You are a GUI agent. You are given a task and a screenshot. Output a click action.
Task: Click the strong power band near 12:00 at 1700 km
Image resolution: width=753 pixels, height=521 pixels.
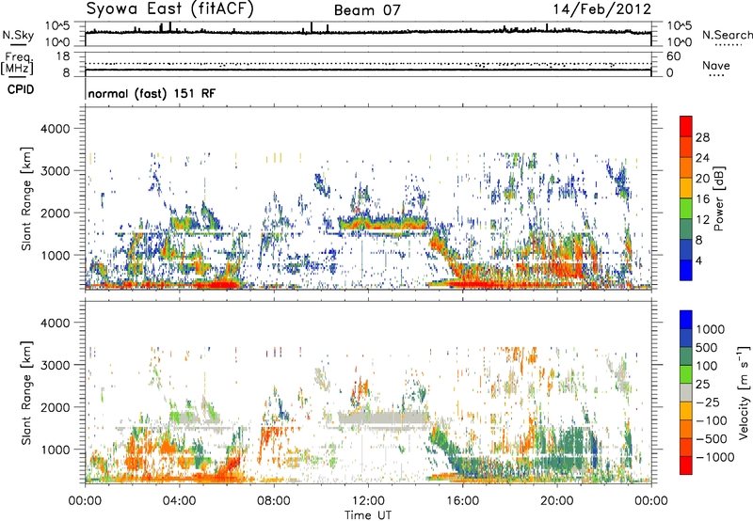click(382, 224)
